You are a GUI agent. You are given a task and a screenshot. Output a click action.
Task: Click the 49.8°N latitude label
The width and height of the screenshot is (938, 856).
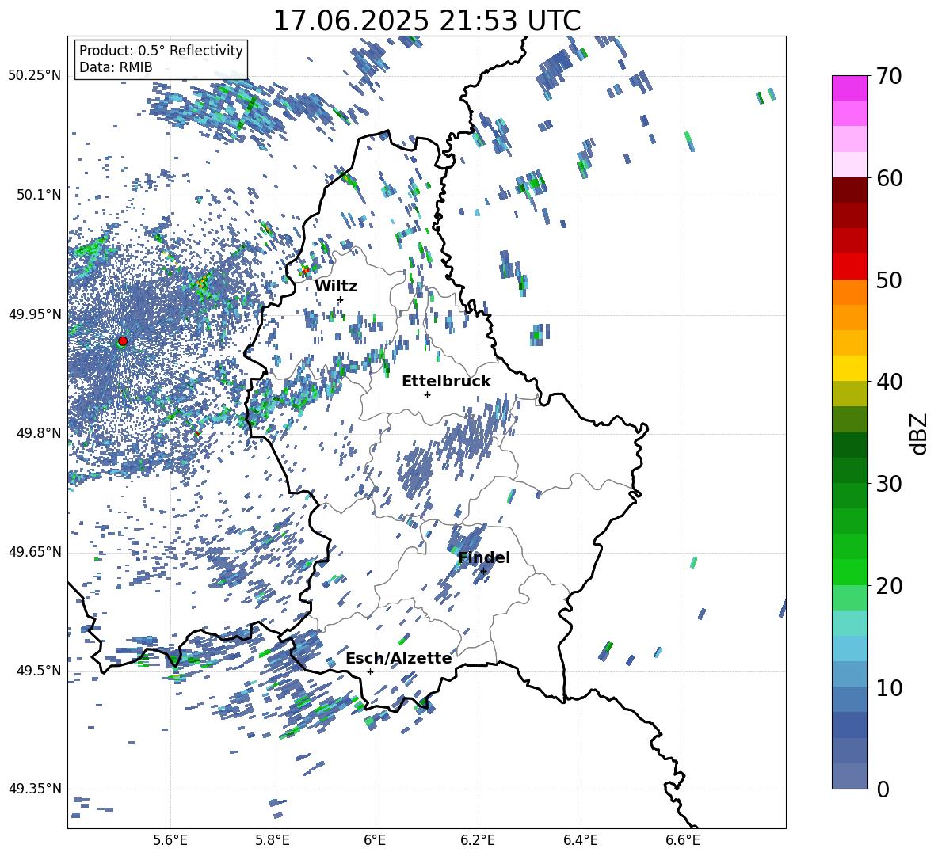point(39,433)
